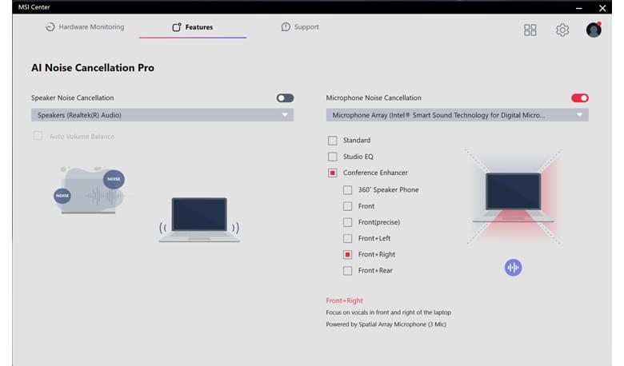Click the Microphone Noise Cancellation label
The image size is (624, 366).
[x=374, y=97]
